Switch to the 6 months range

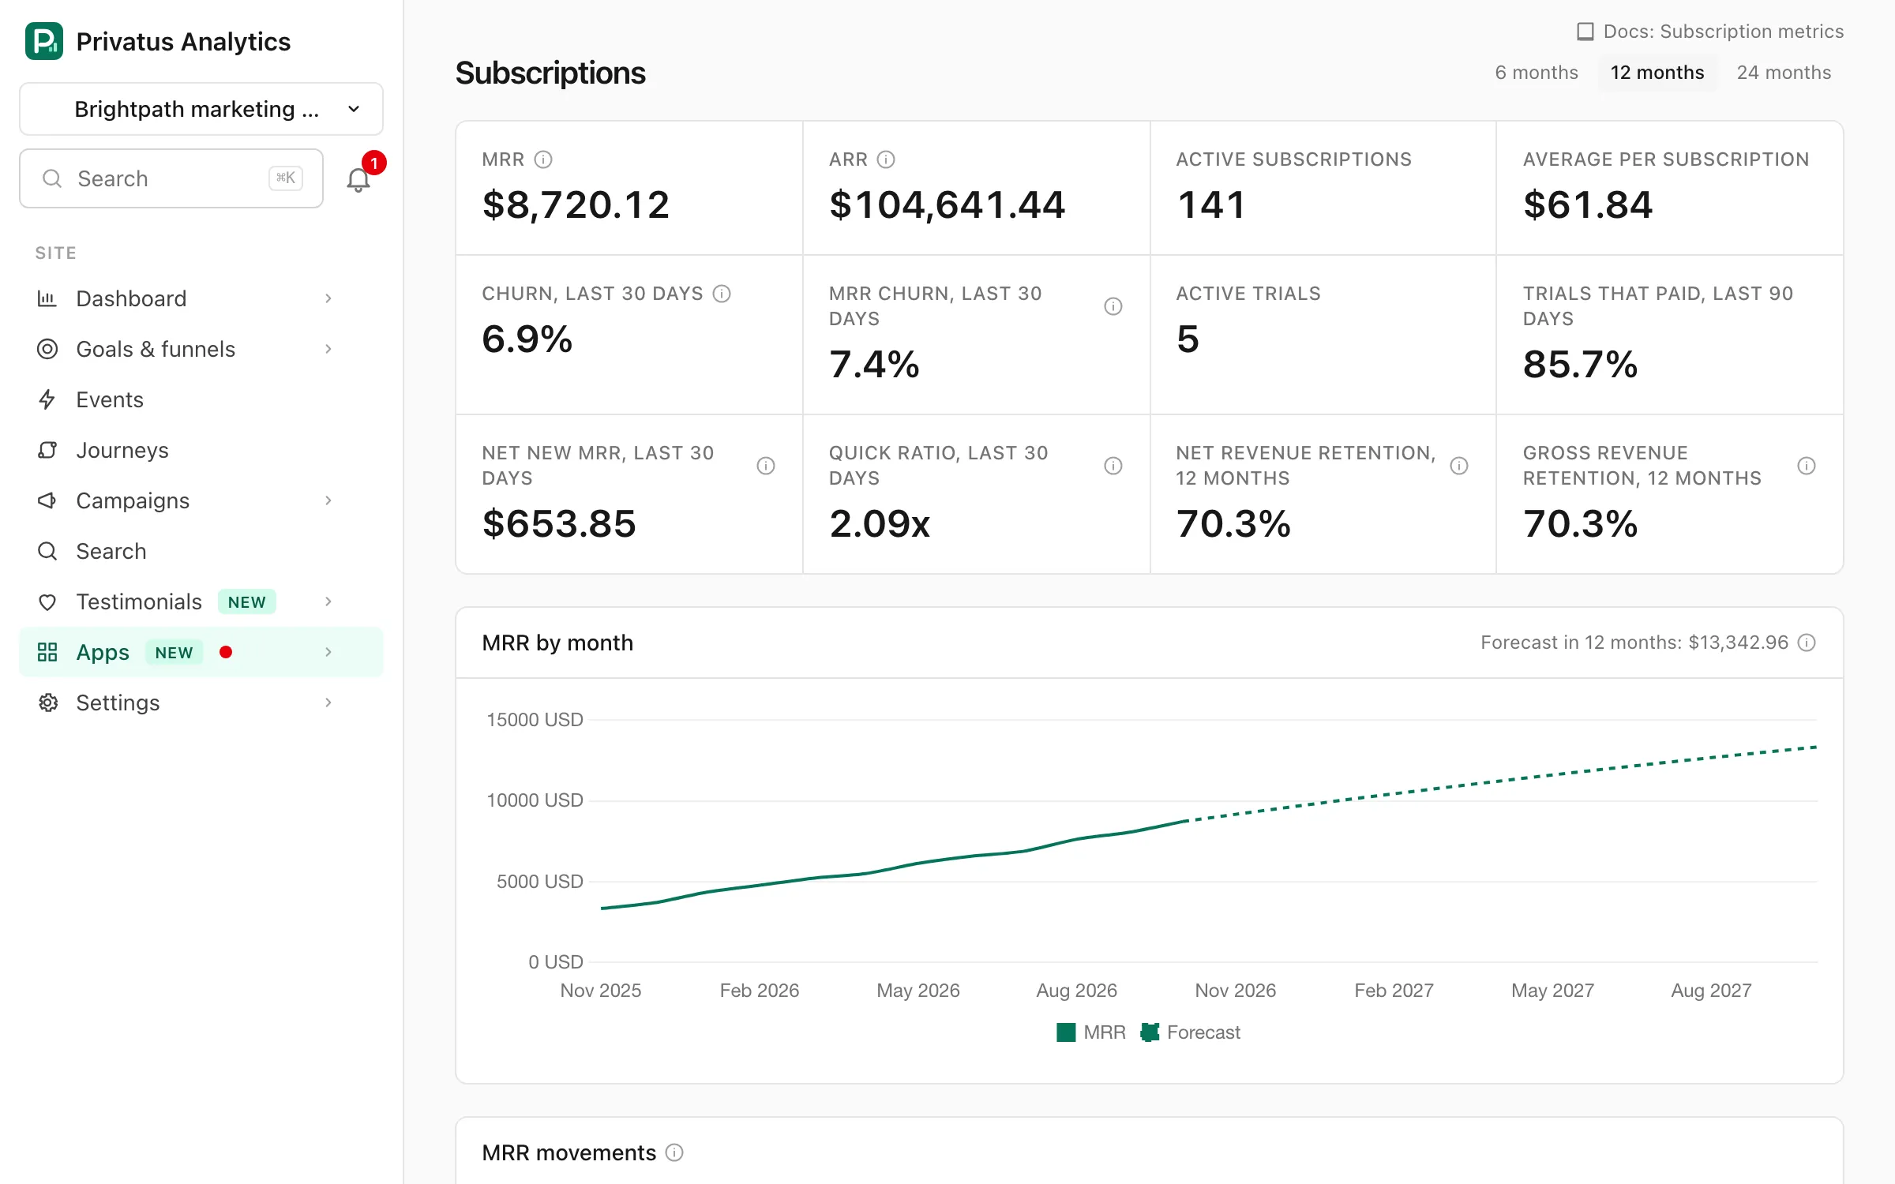(x=1537, y=73)
